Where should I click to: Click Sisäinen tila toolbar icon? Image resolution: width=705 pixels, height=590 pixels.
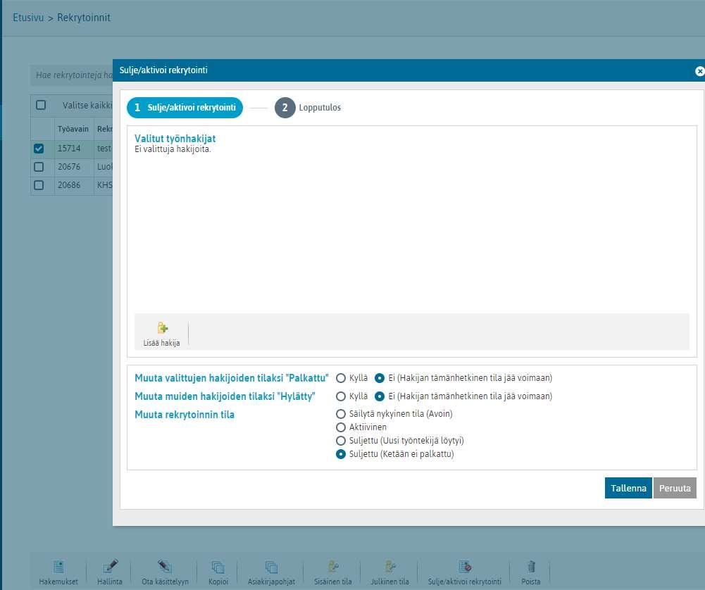tap(333, 566)
